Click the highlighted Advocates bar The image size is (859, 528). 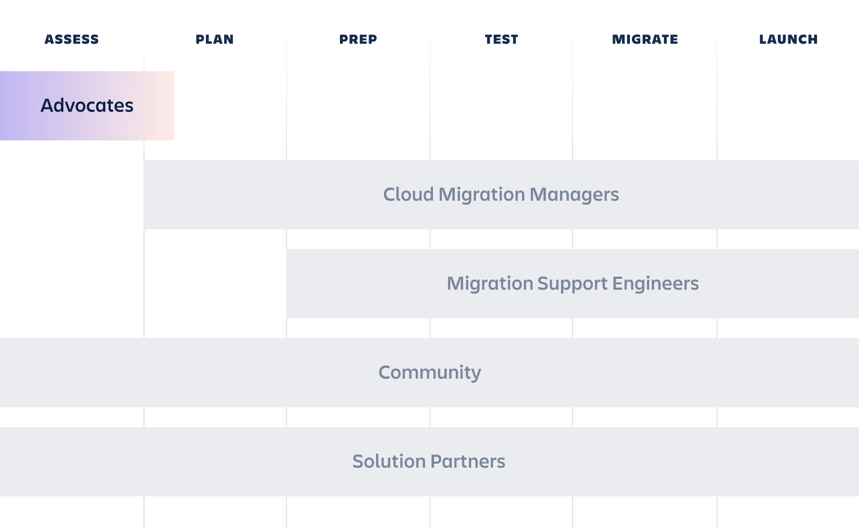click(x=87, y=106)
